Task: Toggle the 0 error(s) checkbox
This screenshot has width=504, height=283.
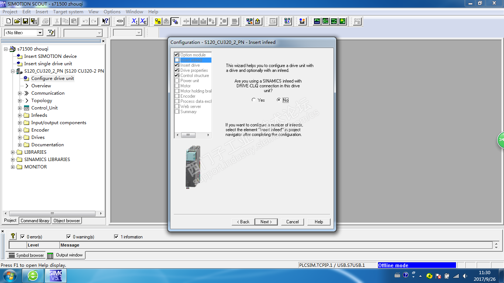Action: 23,237
